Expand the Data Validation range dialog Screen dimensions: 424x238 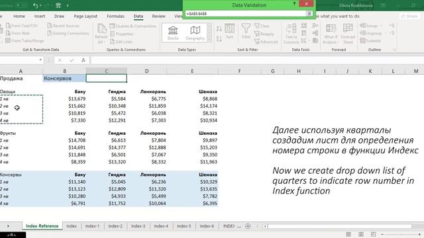coord(309,13)
